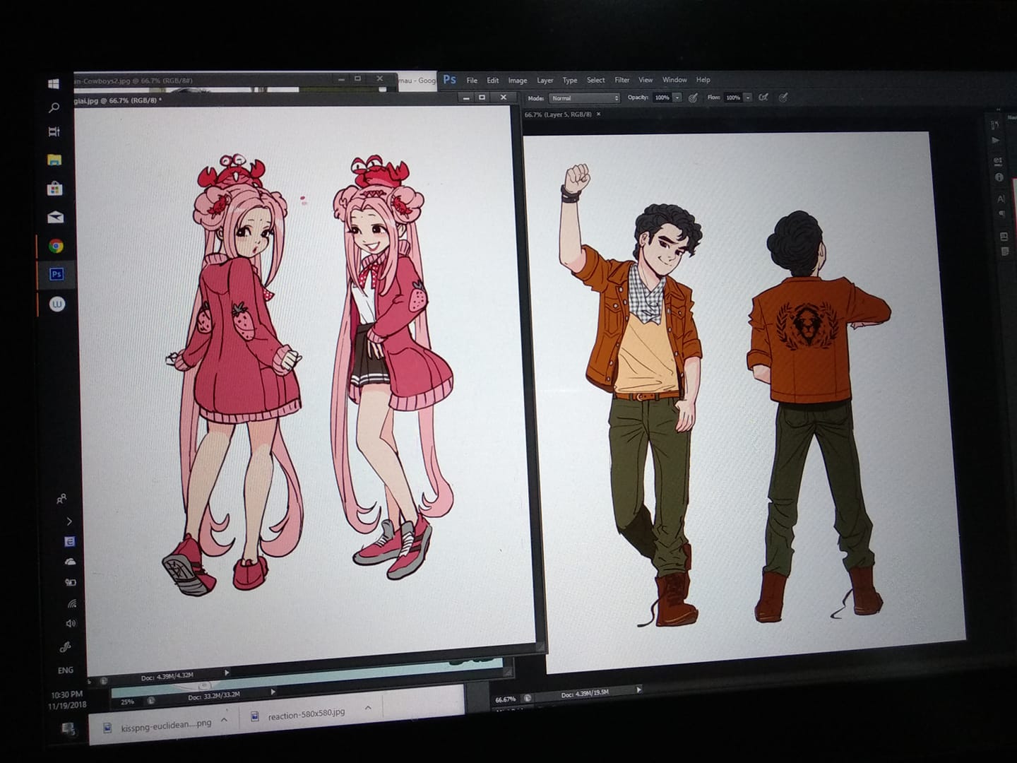
Task: Click the Flow 100% value field
Action: point(733,97)
